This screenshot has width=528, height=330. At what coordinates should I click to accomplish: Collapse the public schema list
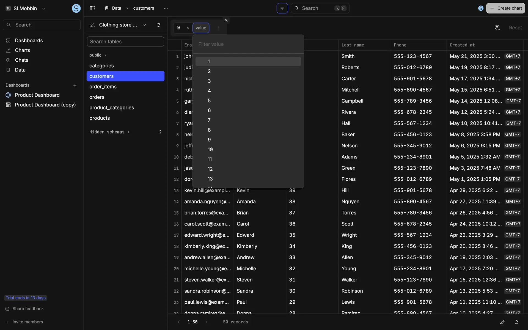(x=98, y=55)
